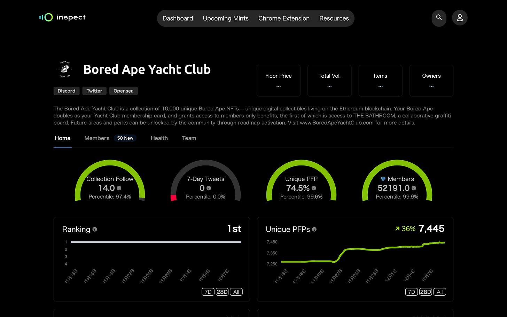Click info icon next to 7-Day Tweets value
The width and height of the screenshot is (507, 317).
(x=209, y=188)
